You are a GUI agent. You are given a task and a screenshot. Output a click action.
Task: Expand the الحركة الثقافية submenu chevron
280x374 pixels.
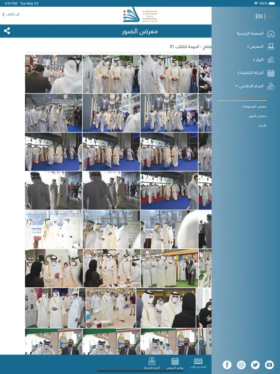238,73
